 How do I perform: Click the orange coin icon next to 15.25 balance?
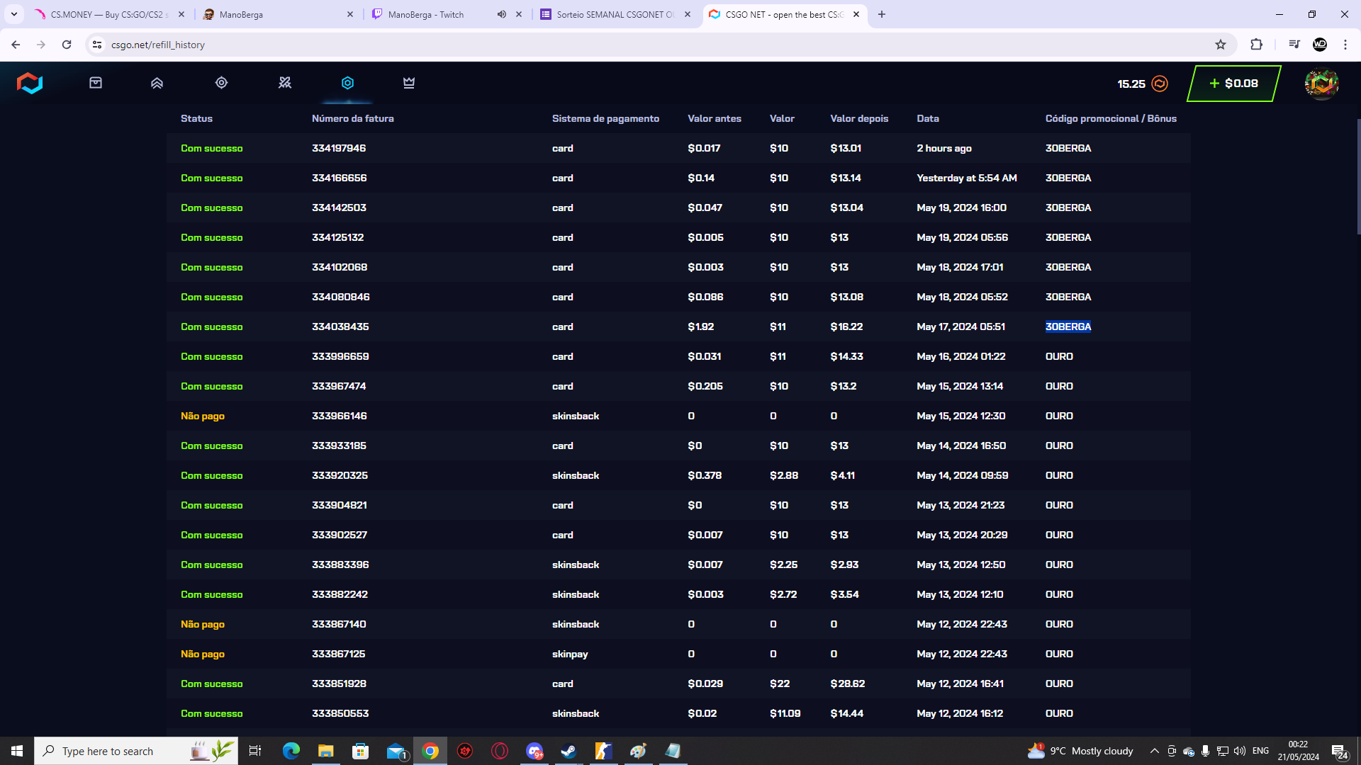coord(1160,83)
